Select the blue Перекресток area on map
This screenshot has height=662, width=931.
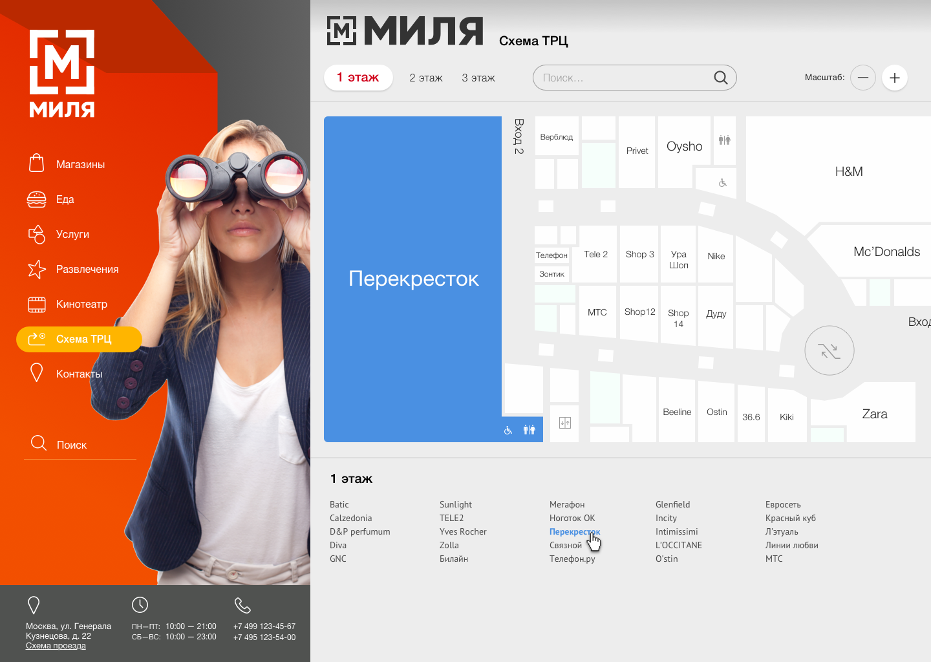[x=412, y=279]
